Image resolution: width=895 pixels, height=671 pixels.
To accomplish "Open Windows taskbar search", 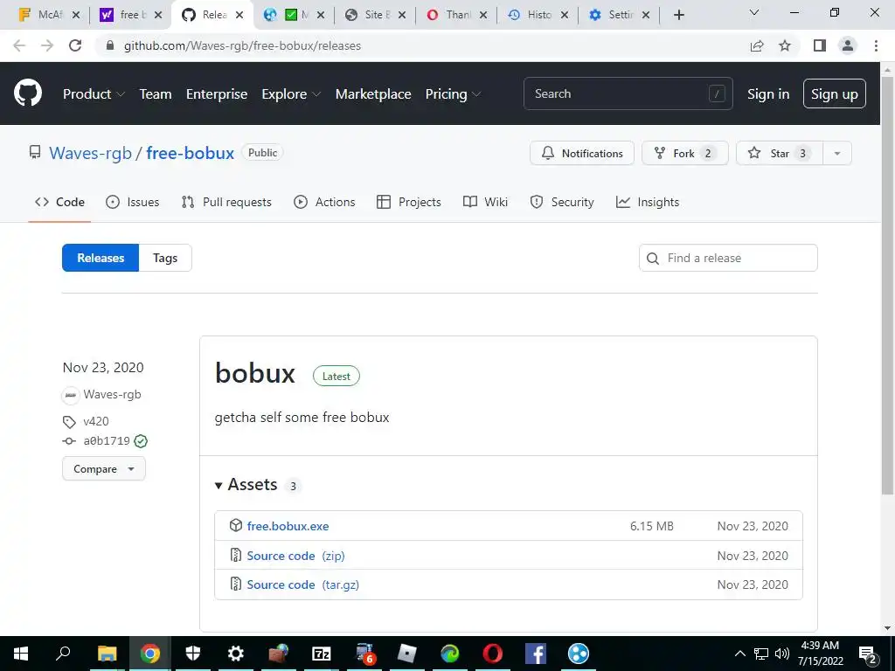I will (x=63, y=653).
